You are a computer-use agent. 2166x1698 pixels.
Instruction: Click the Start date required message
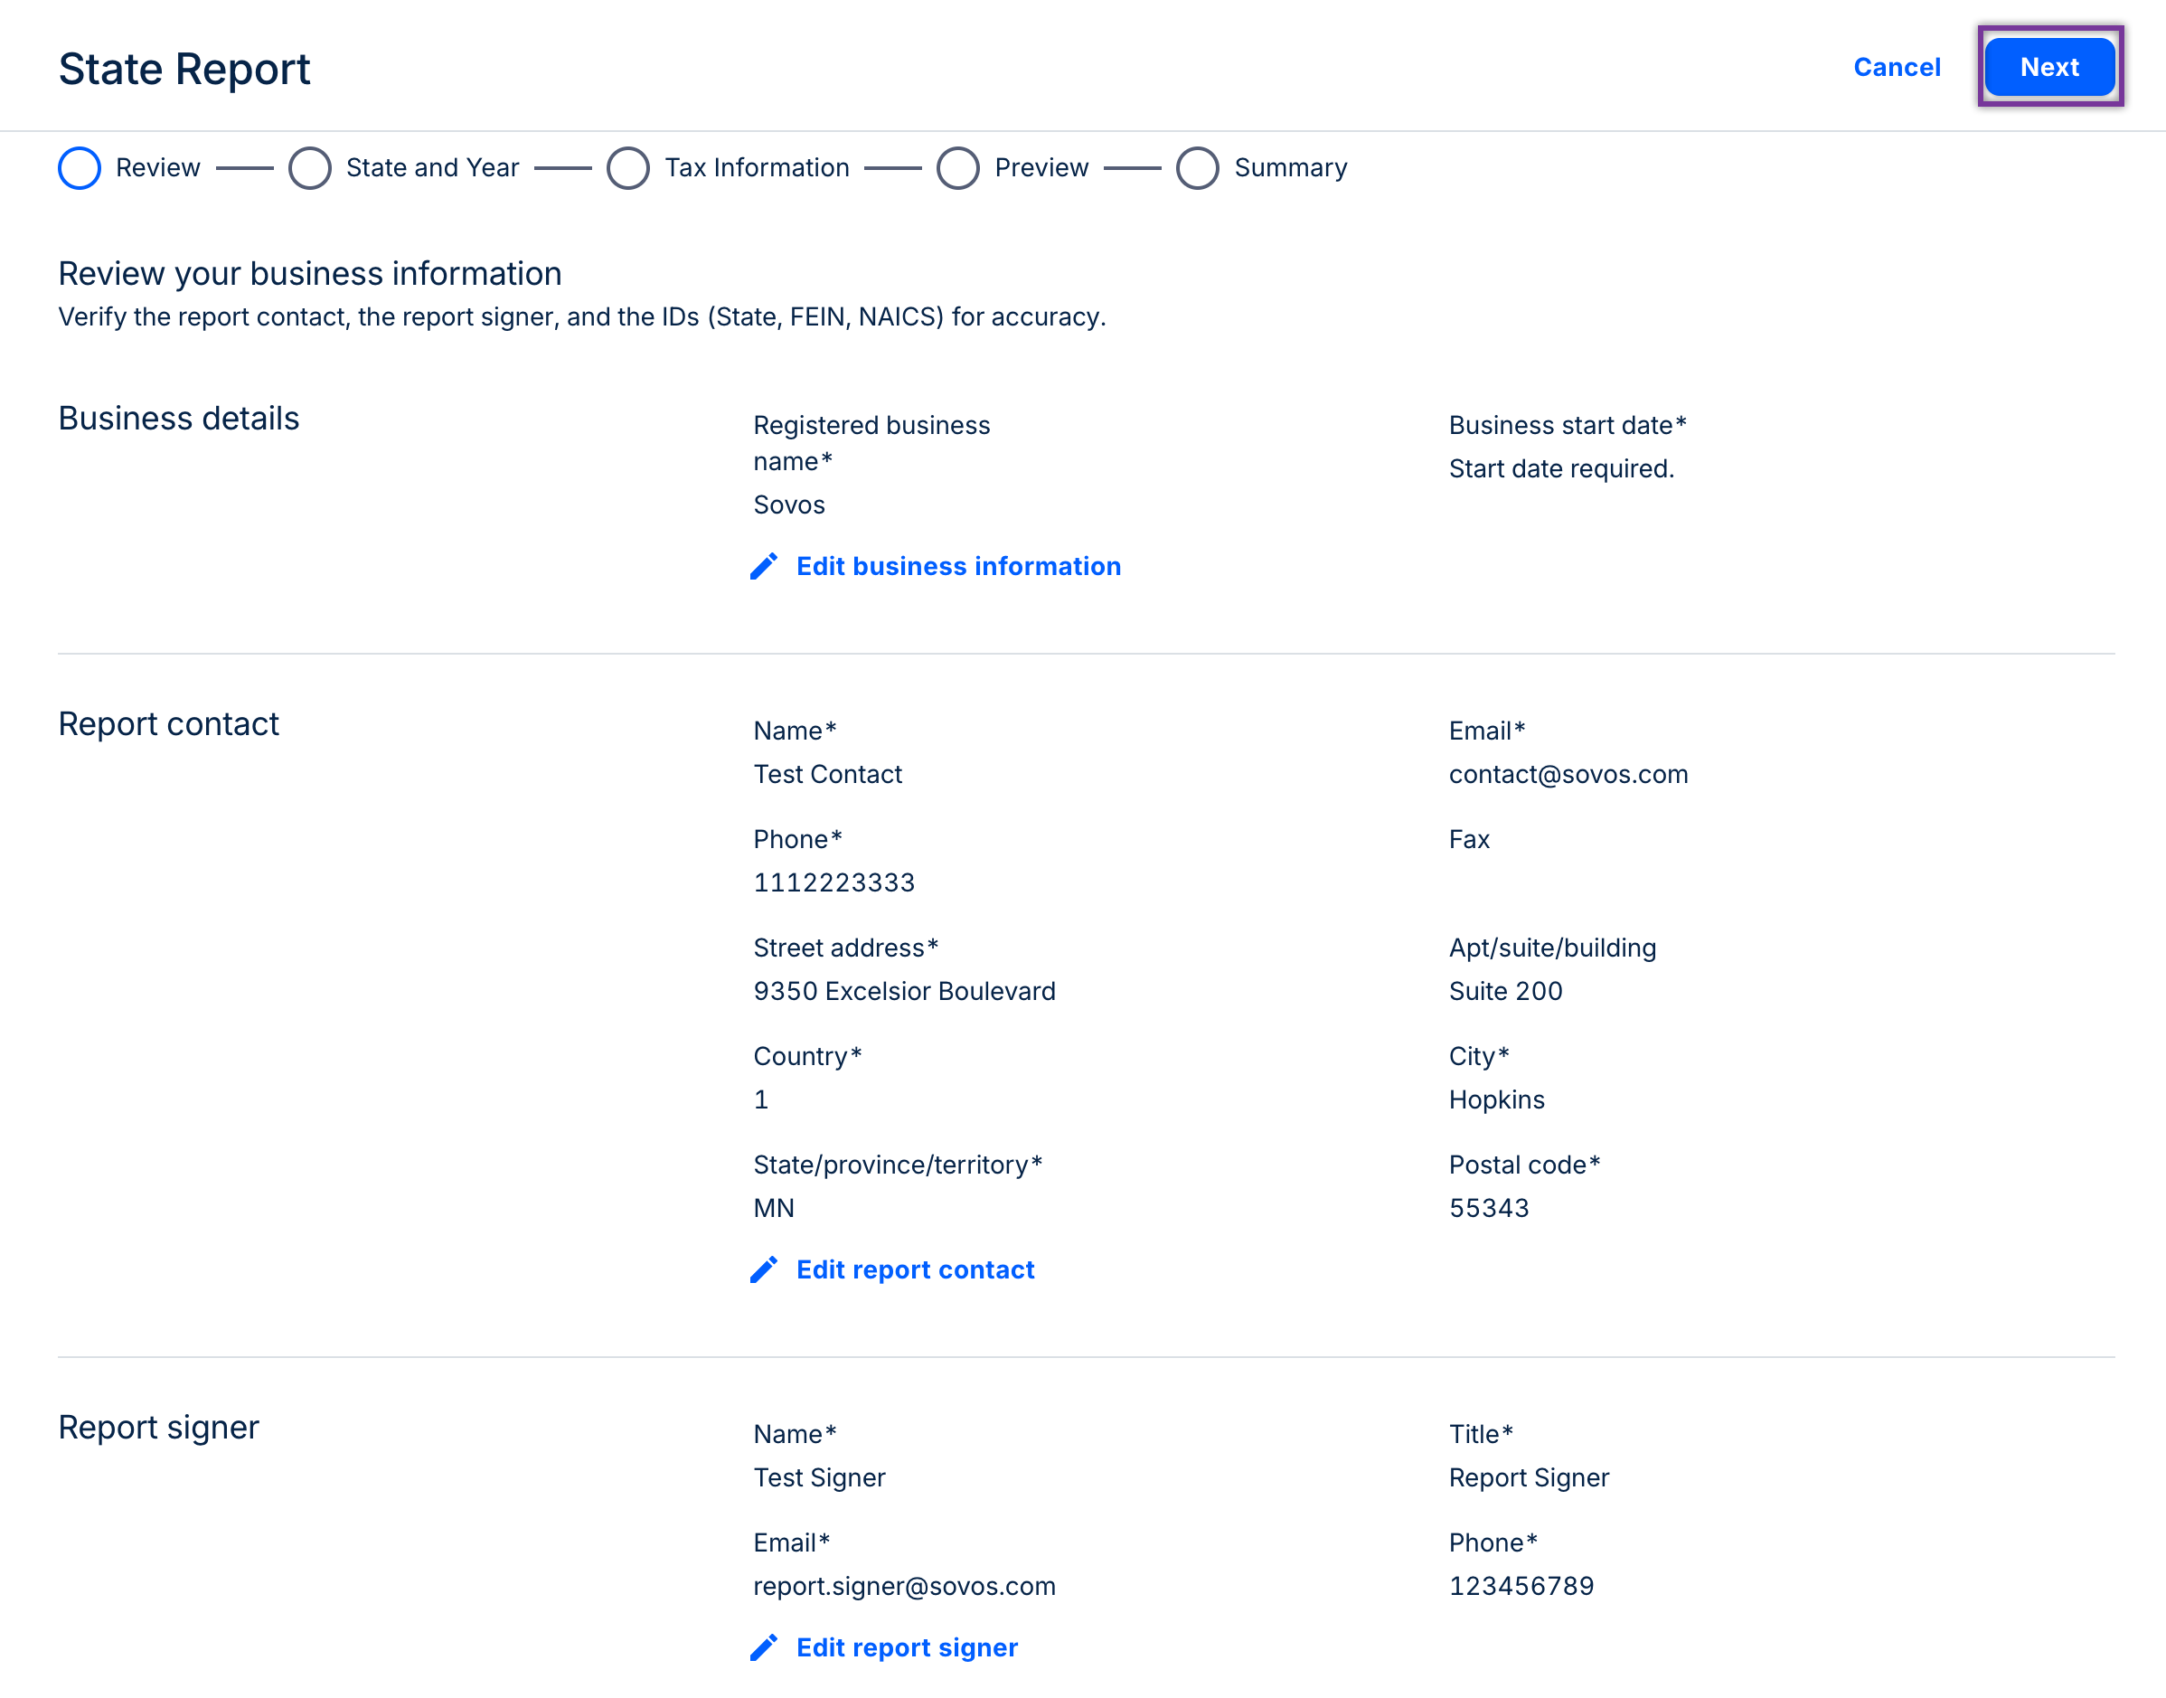click(1560, 468)
